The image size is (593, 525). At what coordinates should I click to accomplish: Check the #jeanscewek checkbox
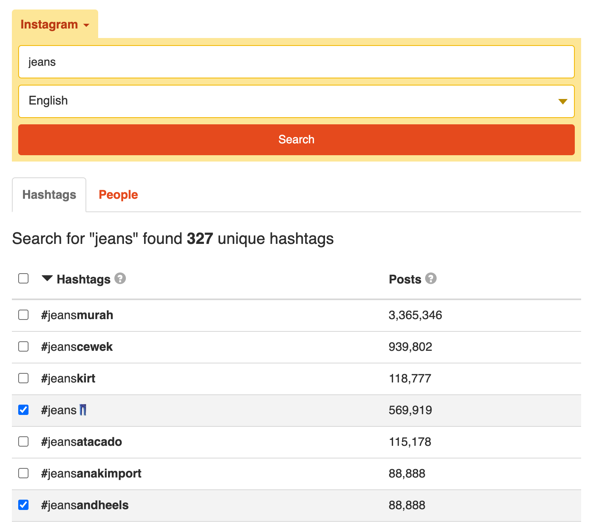coord(23,346)
